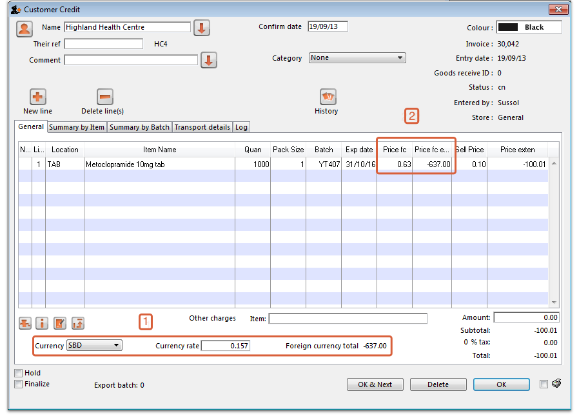Open the History icon
This screenshot has width=579, height=418.
[x=328, y=97]
